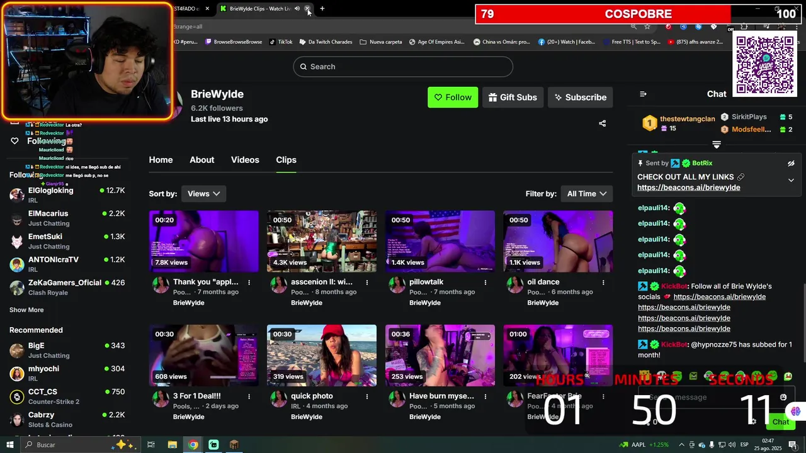Open the Nueva carpeta bookmark folder
Screen dimensions: 806x453
pos(381,42)
